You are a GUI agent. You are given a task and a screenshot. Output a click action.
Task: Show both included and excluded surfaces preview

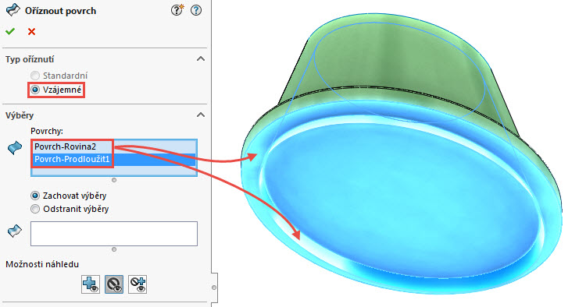coord(138,284)
